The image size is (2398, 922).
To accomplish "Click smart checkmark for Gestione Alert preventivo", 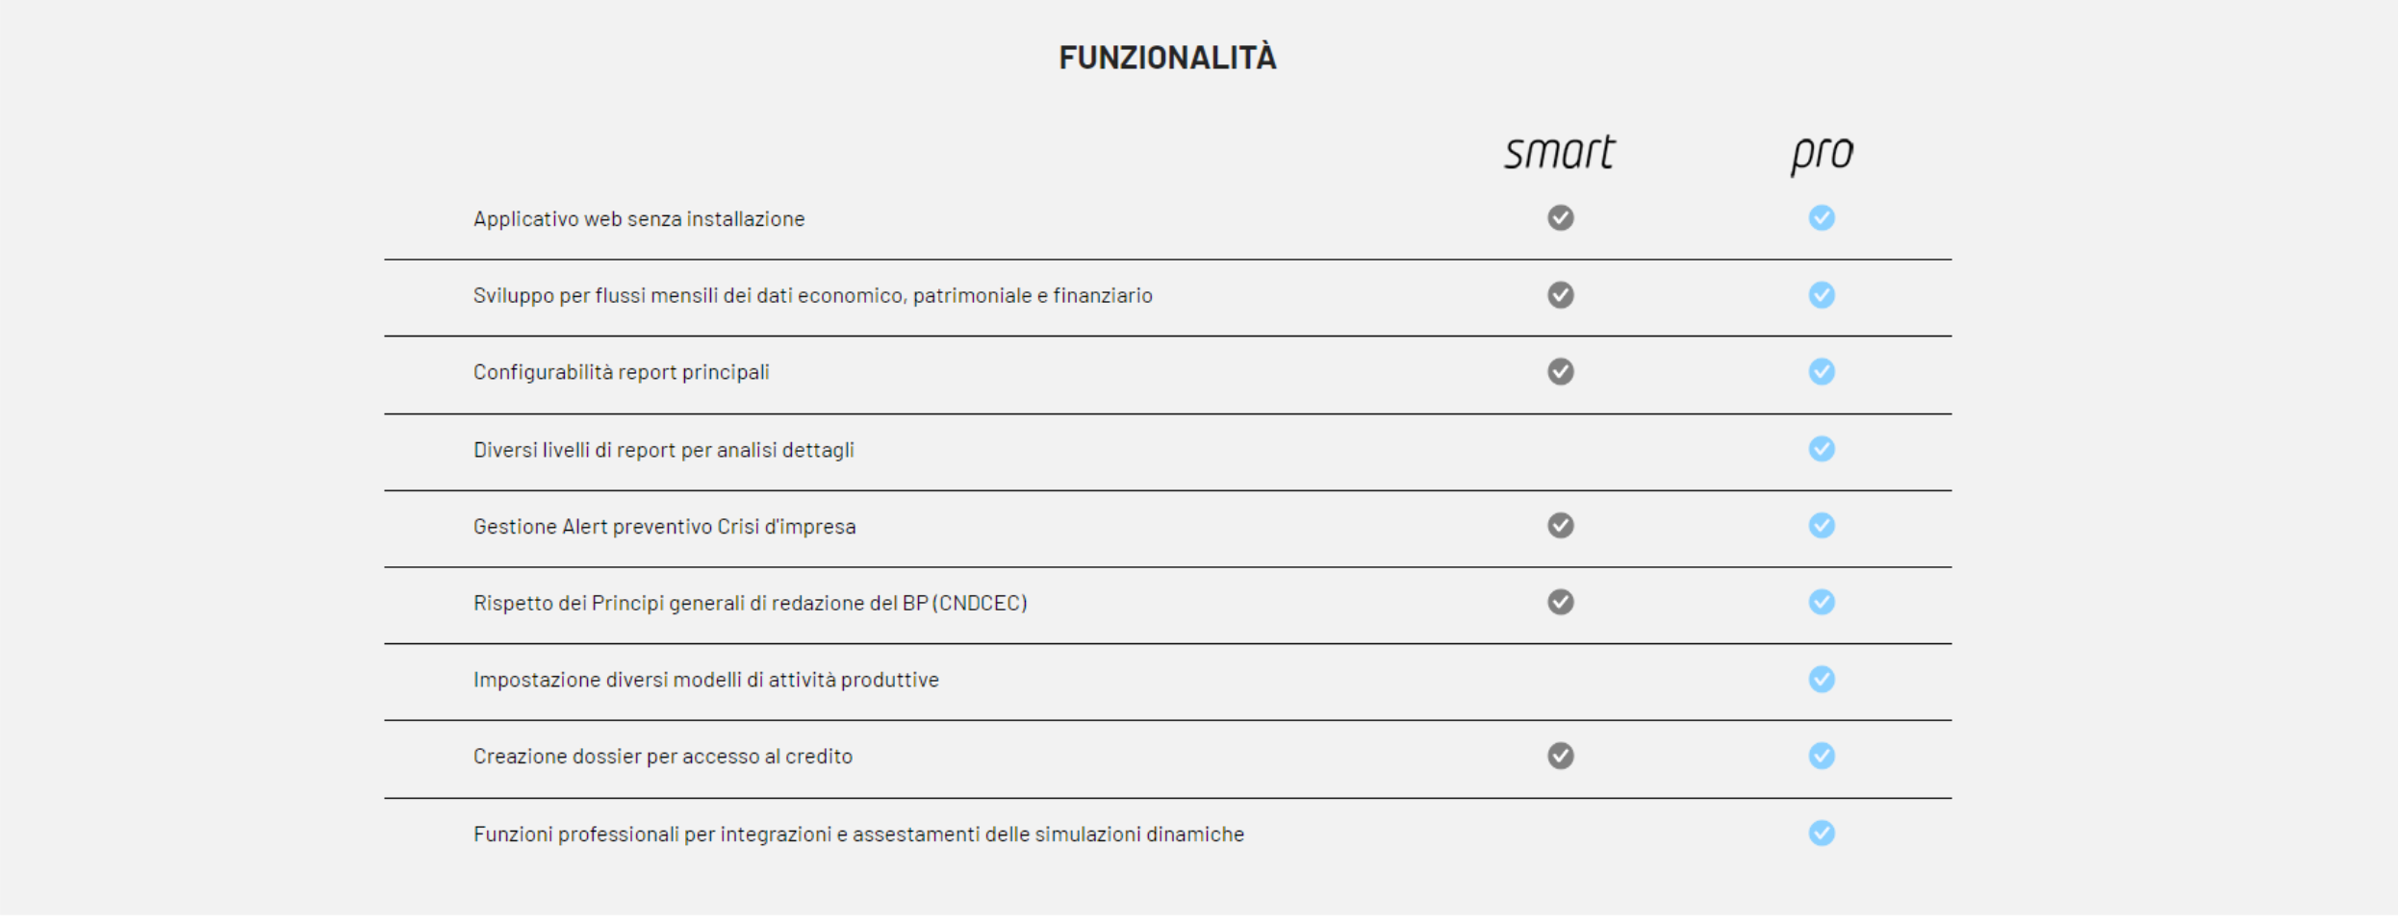I will (x=1561, y=526).
